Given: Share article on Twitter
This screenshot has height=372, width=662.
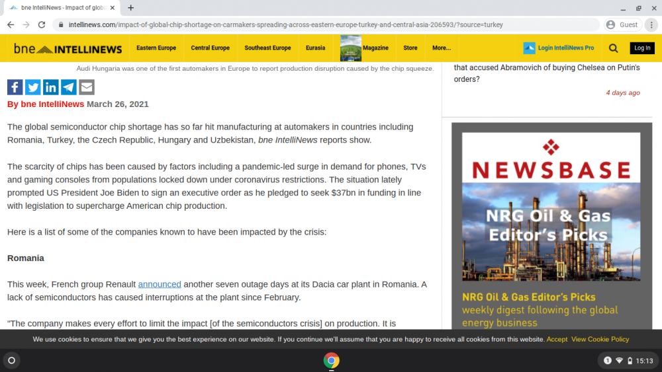Looking at the screenshot, I should tap(33, 87).
